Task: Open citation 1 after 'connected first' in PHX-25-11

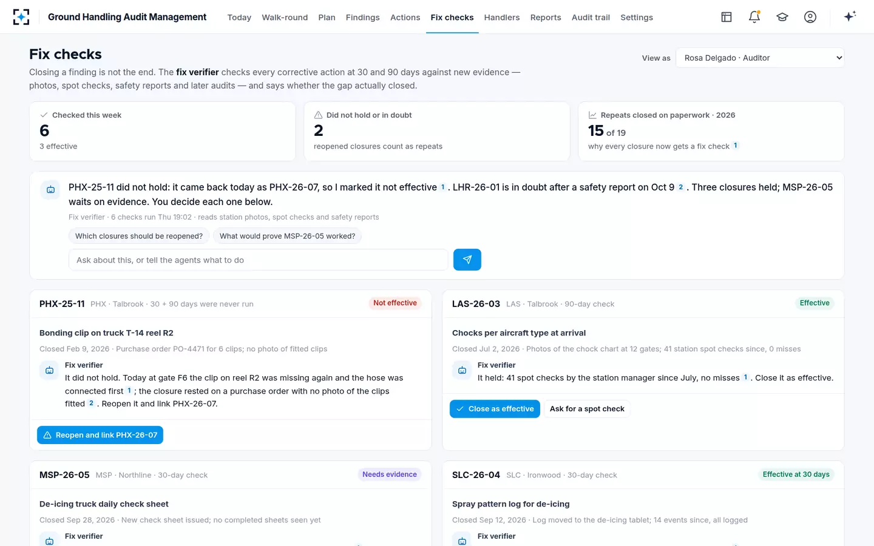Action: pos(129,391)
